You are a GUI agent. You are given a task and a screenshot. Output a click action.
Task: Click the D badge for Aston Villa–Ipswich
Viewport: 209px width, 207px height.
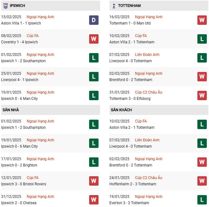tap(94, 20)
